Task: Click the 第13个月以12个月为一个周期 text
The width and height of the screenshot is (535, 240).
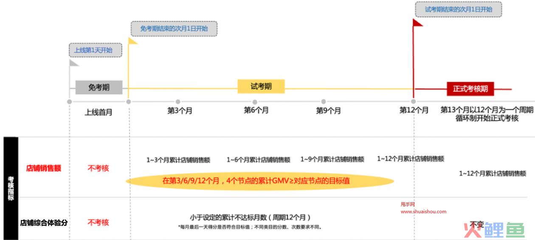Action: (487, 110)
